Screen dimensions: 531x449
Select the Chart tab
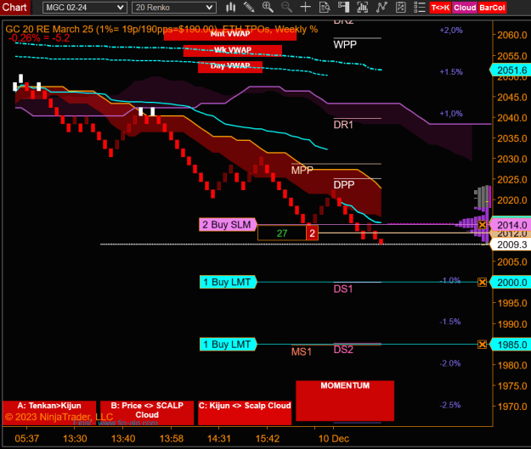click(x=15, y=7)
